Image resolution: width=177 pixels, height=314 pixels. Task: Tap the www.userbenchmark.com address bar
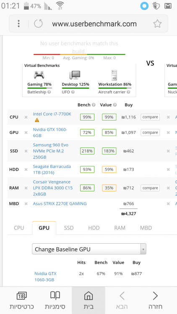[x=94, y=24]
